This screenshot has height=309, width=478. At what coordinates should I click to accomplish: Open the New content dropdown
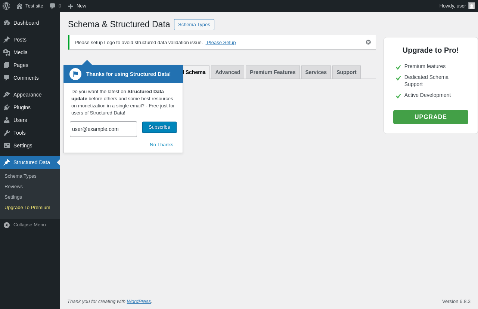[x=77, y=6]
